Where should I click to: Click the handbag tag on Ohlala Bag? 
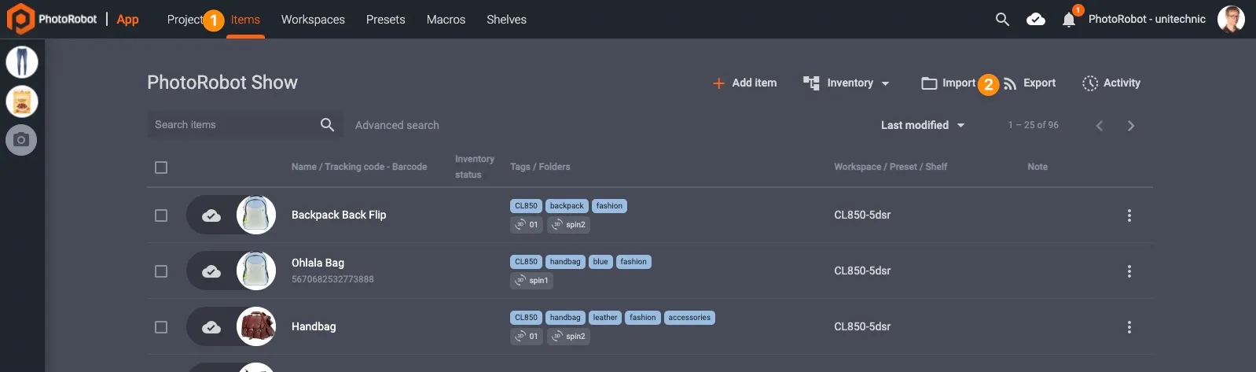(565, 262)
